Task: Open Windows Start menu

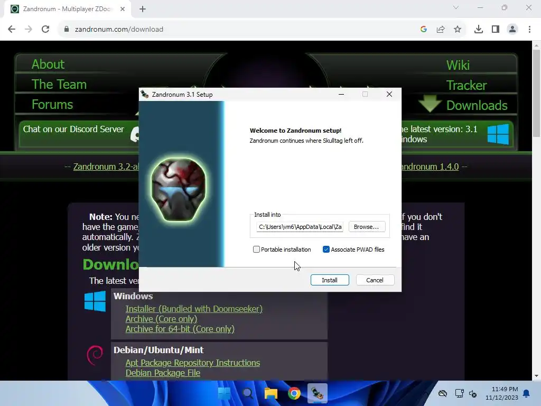Action: 225,393
